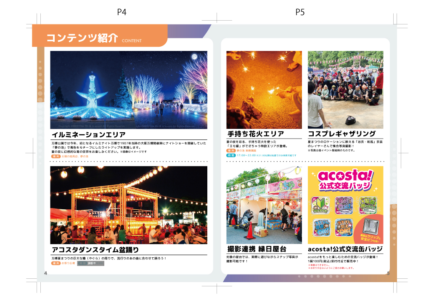434x307 pixels.
Task: Select page number 5 in the footer
Action: (388, 273)
